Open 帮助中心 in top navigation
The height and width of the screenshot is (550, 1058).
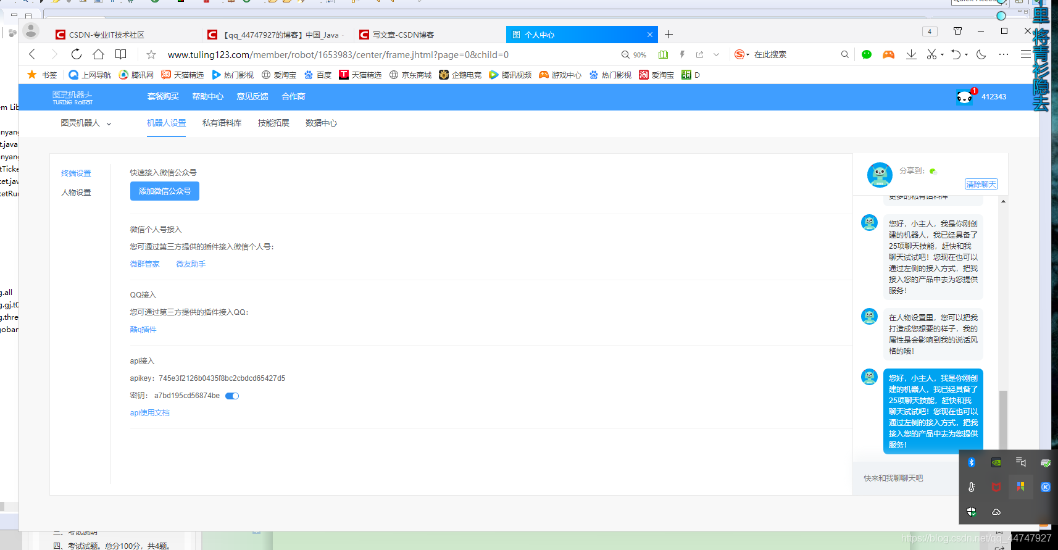coord(208,96)
